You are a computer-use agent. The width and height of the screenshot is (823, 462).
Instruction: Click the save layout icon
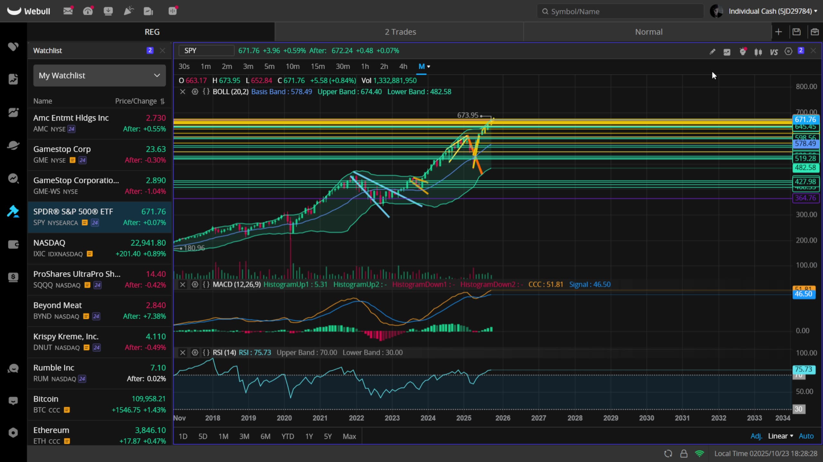[796, 32]
